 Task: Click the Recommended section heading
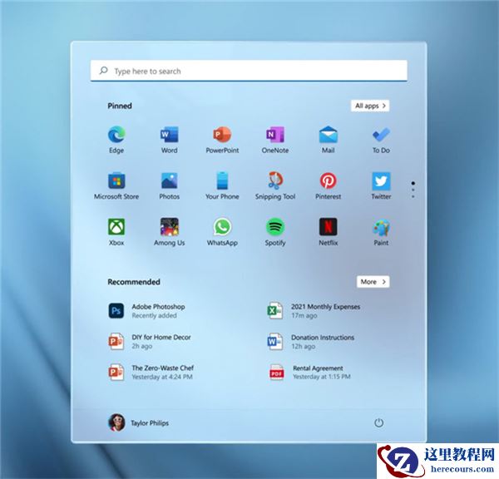pos(134,282)
